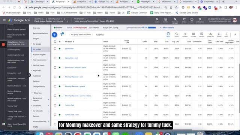Open the Segment icon in table toolbar
This screenshot has width=240, height=135.
point(185,34)
